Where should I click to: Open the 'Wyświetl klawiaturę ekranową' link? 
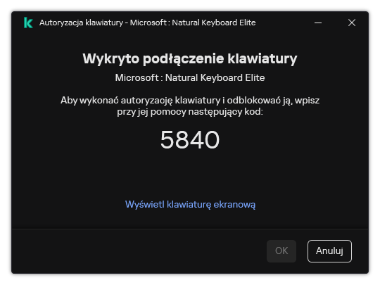click(190, 204)
